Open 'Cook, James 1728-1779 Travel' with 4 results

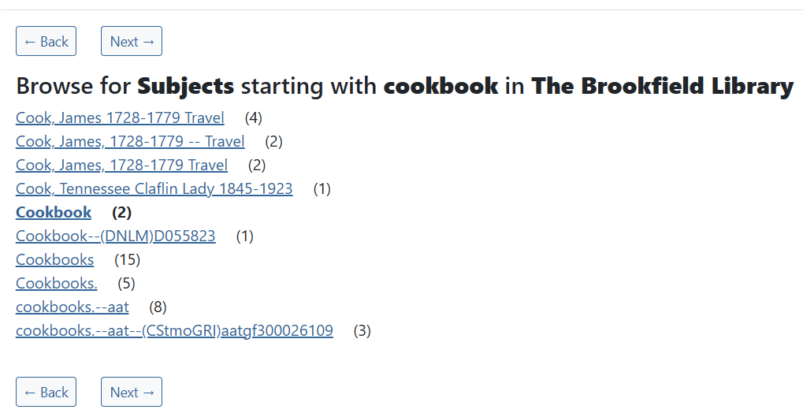[120, 118]
